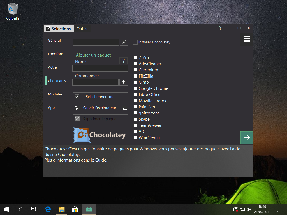Click the taskbar search icon
This screenshot has height=215, width=287.
point(20,209)
